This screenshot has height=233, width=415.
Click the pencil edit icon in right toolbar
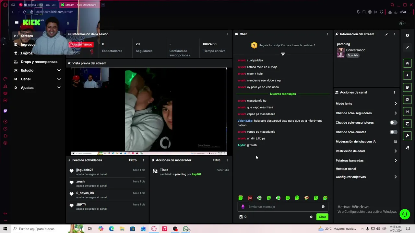pyautogui.click(x=408, y=48)
